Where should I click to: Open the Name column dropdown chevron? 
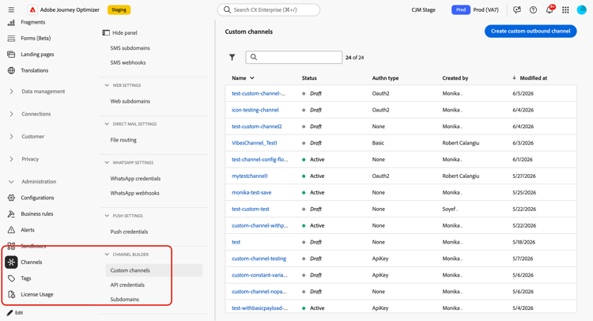[x=252, y=78]
